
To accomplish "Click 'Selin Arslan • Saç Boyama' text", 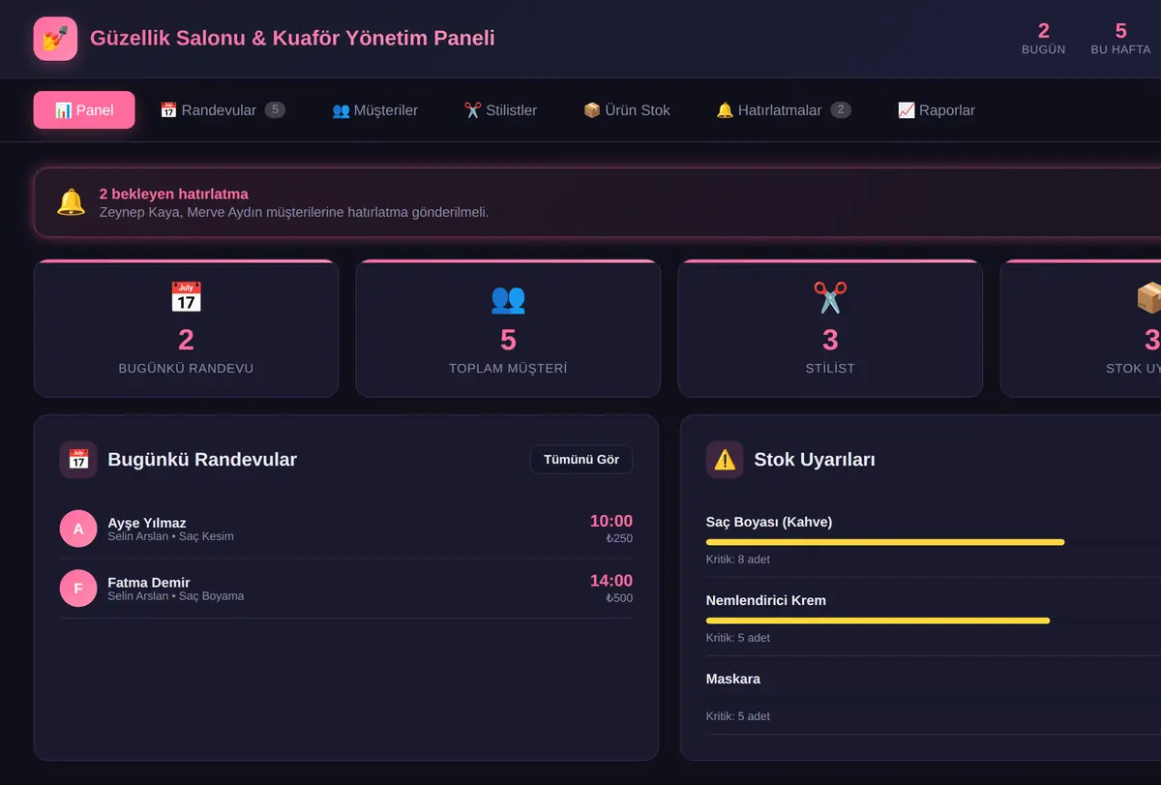I will click(x=176, y=596).
